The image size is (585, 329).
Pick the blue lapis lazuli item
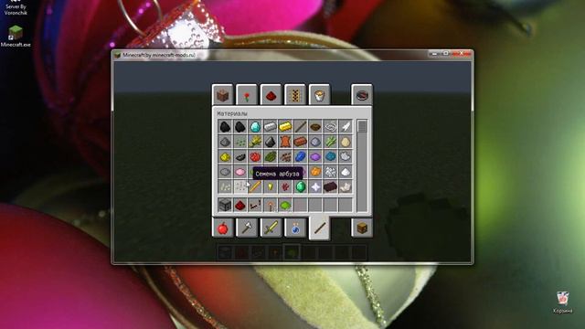tap(301, 156)
